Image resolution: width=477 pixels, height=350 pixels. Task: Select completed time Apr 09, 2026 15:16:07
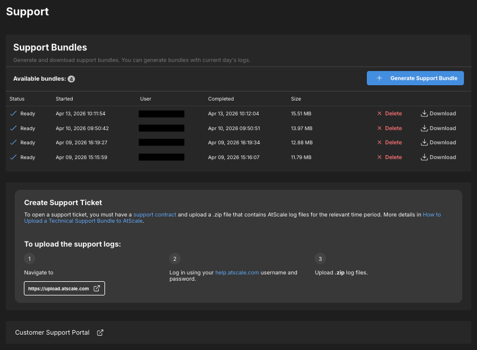pos(233,157)
